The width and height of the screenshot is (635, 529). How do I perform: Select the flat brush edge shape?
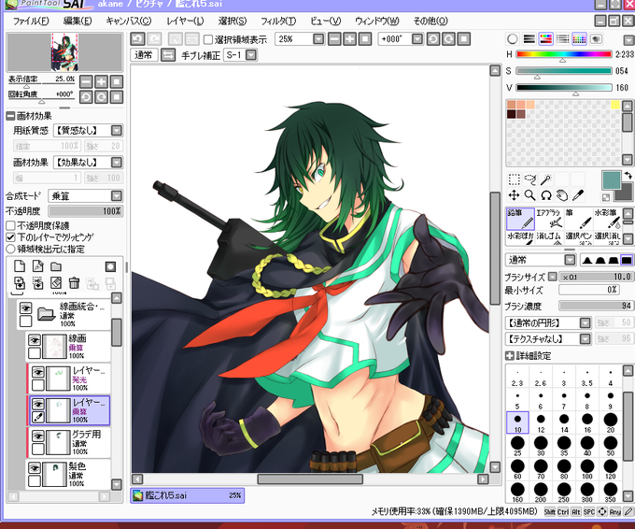click(626, 260)
